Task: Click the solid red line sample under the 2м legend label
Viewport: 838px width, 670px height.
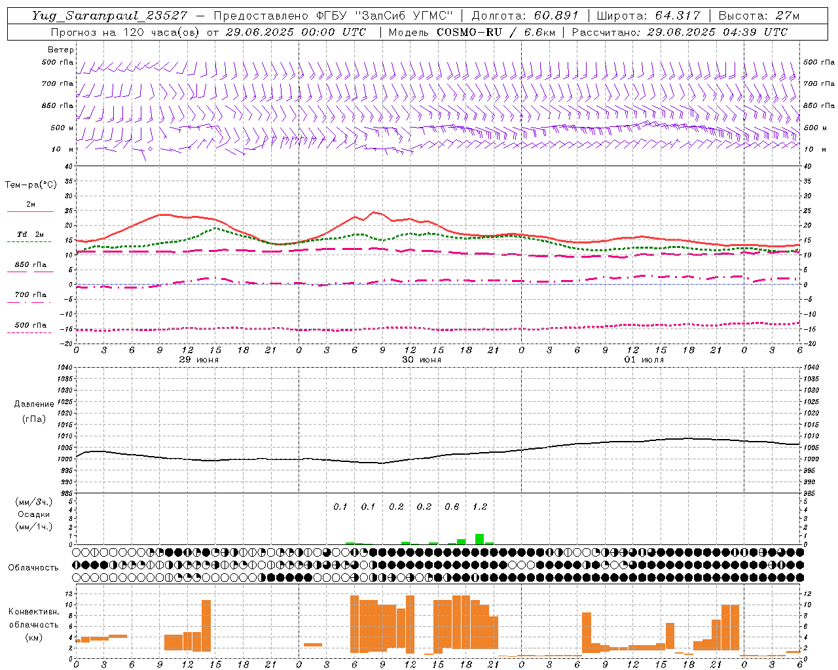Action: tap(31, 211)
